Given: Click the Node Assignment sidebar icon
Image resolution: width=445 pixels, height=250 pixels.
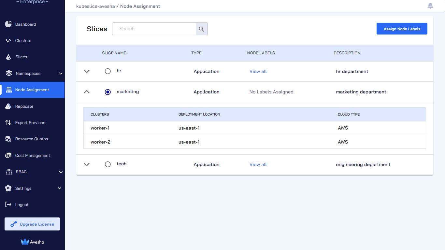Looking at the screenshot, I should click(9, 90).
